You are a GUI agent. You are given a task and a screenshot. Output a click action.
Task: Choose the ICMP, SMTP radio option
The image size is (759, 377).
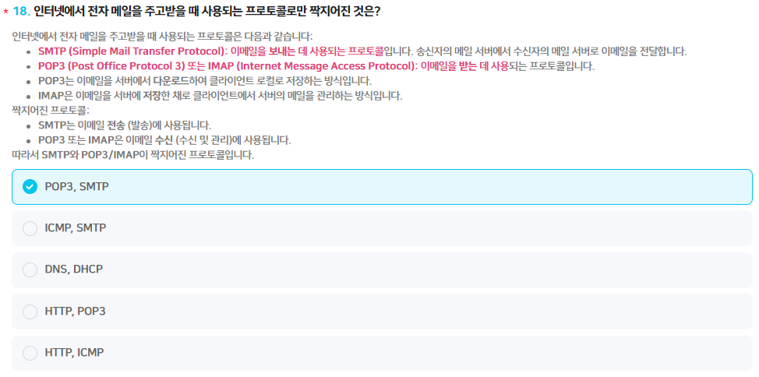tap(30, 228)
